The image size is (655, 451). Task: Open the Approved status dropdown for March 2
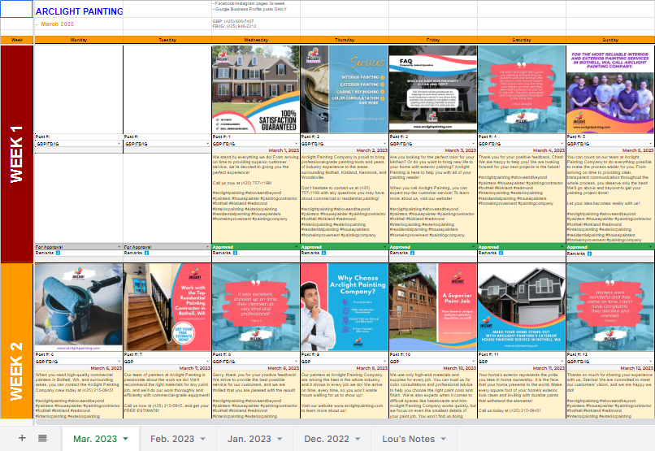click(384, 247)
